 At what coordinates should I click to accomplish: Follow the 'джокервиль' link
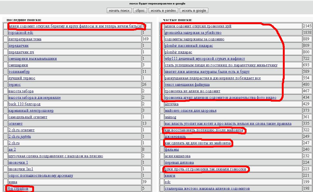click(175, 137)
